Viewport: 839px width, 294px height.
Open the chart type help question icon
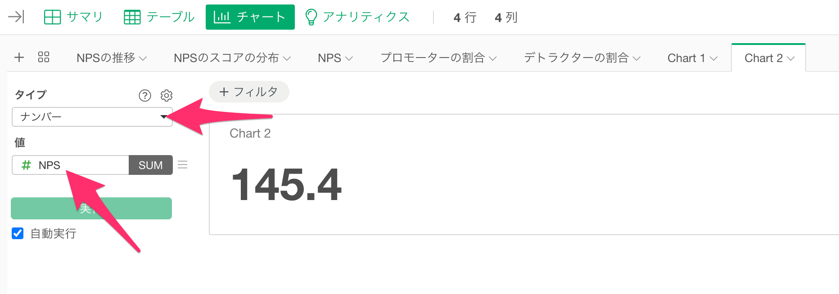point(145,96)
